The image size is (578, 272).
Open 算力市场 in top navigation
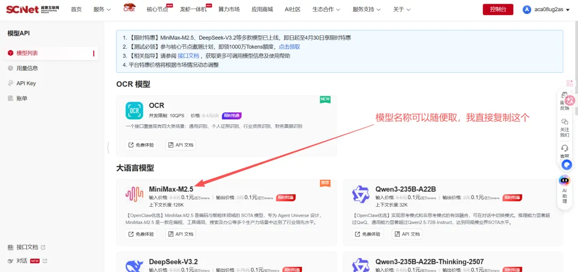point(229,10)
